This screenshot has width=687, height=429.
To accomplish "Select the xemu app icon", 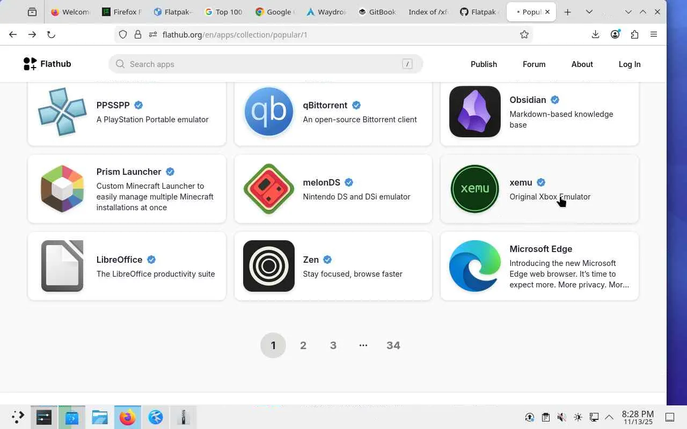I will click(x=475, y=189).
